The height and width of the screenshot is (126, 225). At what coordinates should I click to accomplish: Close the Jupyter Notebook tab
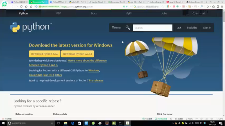coord(105,2)
